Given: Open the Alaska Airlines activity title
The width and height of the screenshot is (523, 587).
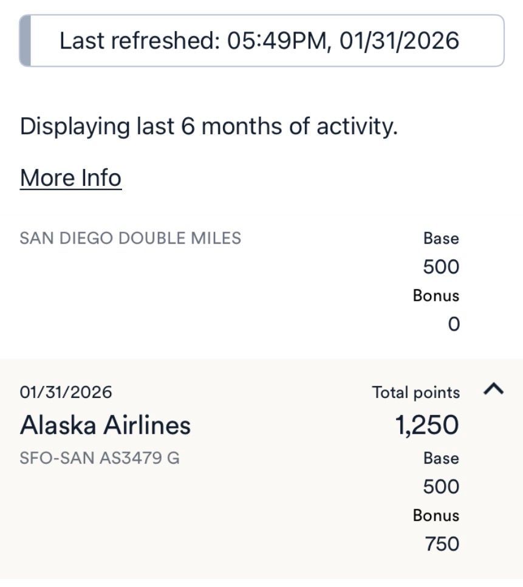Looking at the screenshot, I should click(x=106, y=425).
